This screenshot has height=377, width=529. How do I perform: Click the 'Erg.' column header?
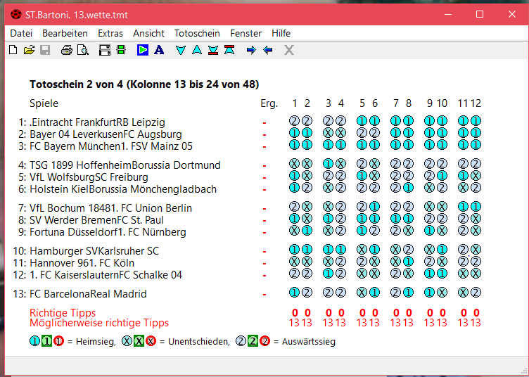pos(269,103)
